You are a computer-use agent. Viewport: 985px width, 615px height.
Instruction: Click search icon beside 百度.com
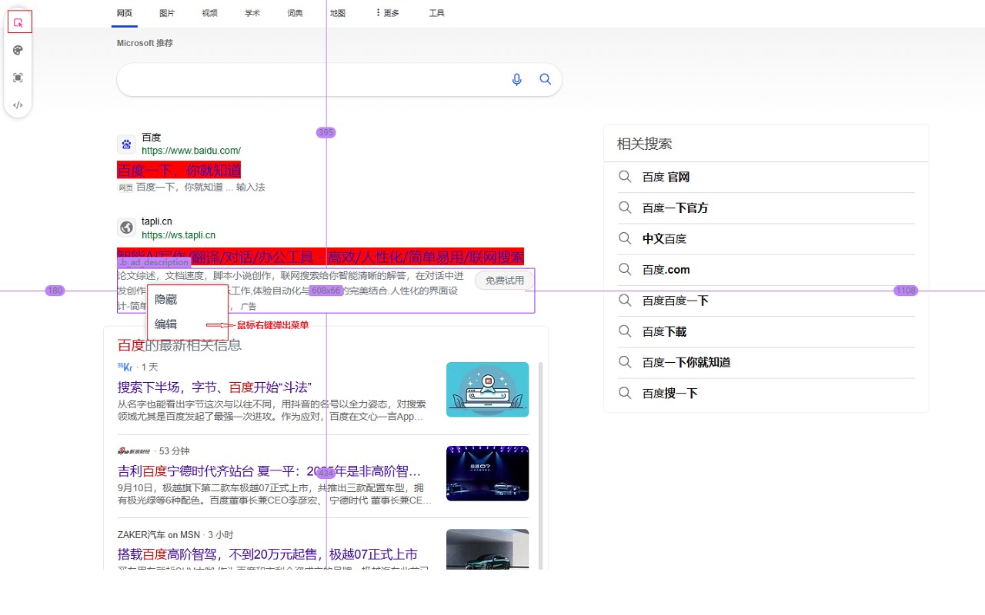(x=625, y=269)
